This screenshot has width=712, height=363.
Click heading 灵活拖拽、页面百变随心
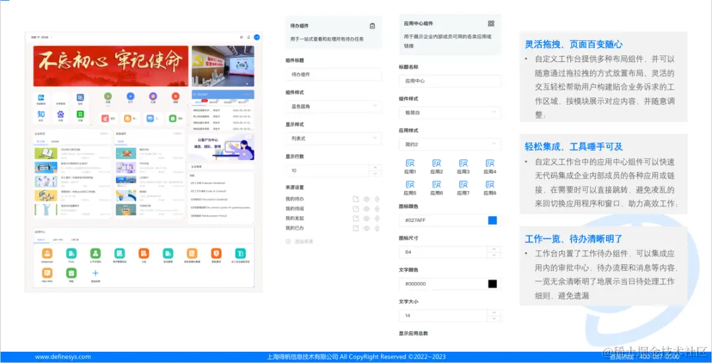[574, 44]
